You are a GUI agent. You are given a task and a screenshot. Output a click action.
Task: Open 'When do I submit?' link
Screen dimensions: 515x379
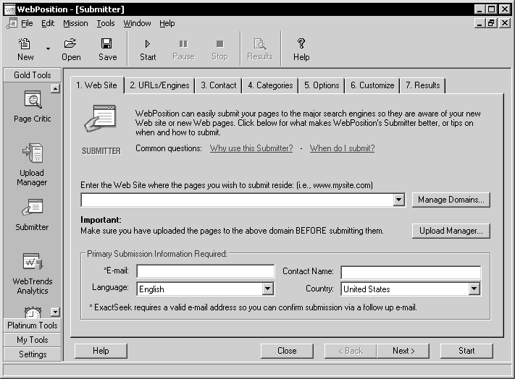coord(342,148)
